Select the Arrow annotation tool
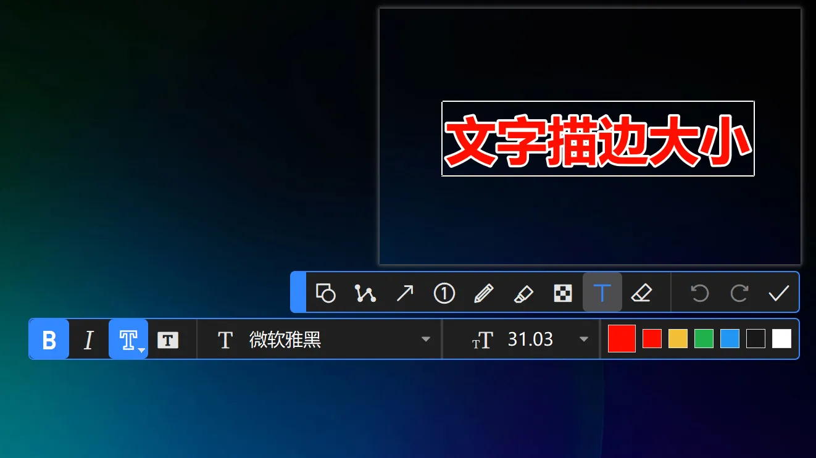816x458 pixels. click(x=406, y=293)
